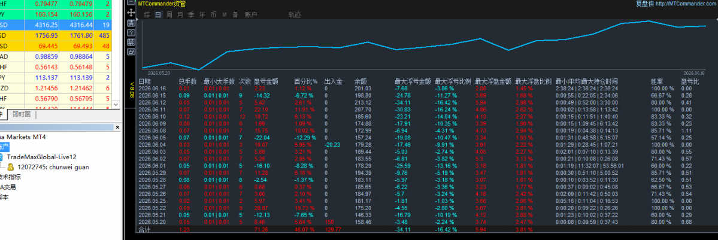Select the 年 yearly tab
The width and height of the screenshot is (718, 240).
[x=202, y=14]
